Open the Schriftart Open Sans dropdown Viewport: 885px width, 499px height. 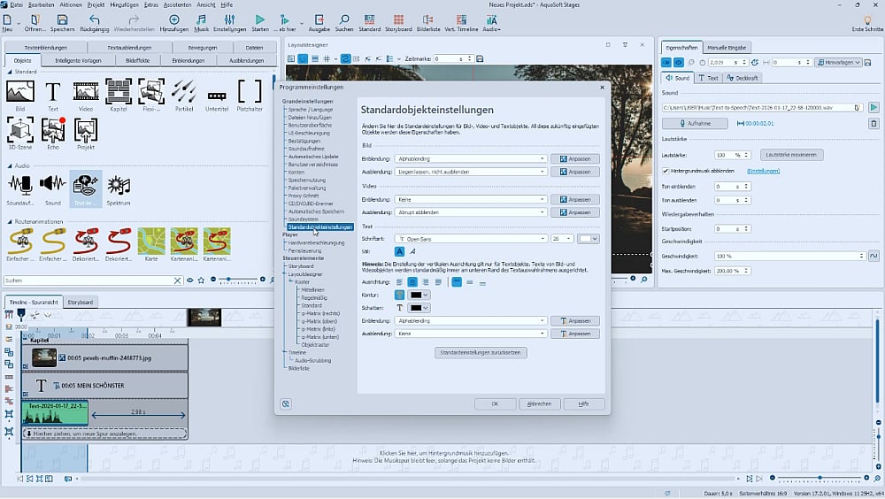pyautogui.click(x=471, y=239)
